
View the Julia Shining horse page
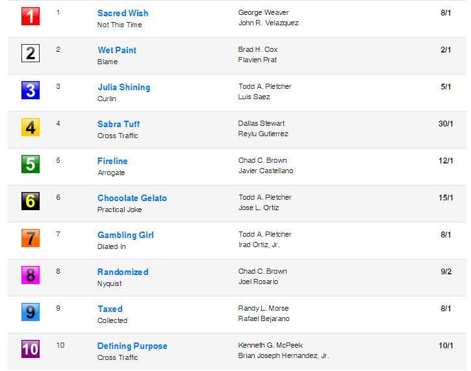123,87
